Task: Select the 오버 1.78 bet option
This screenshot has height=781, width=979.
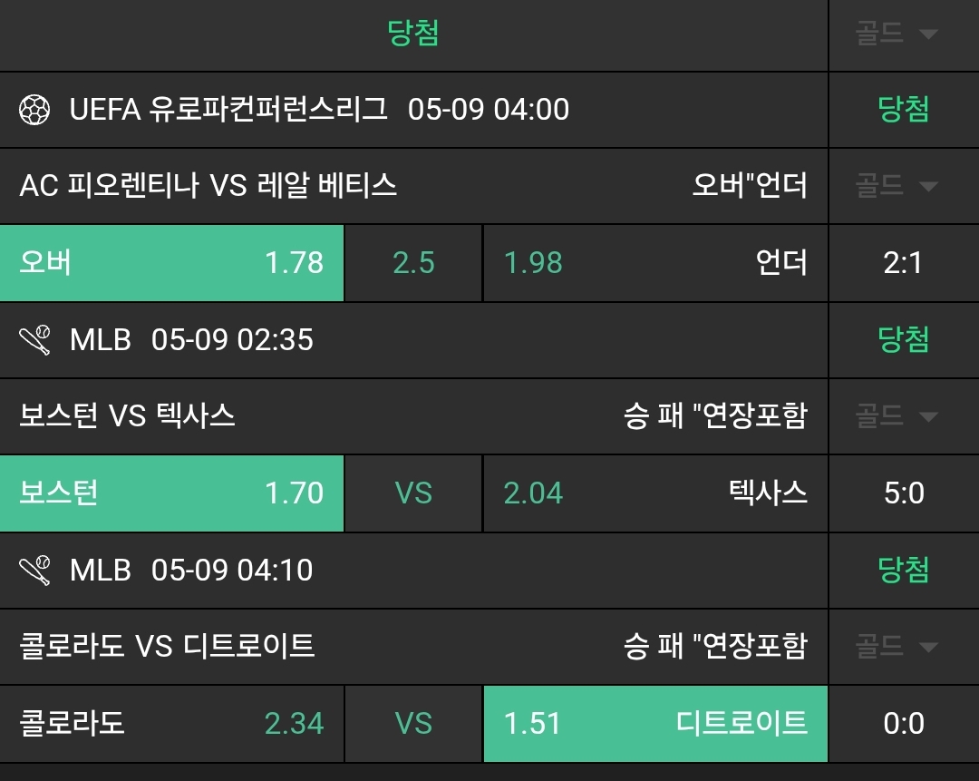Action: (171, 263)
